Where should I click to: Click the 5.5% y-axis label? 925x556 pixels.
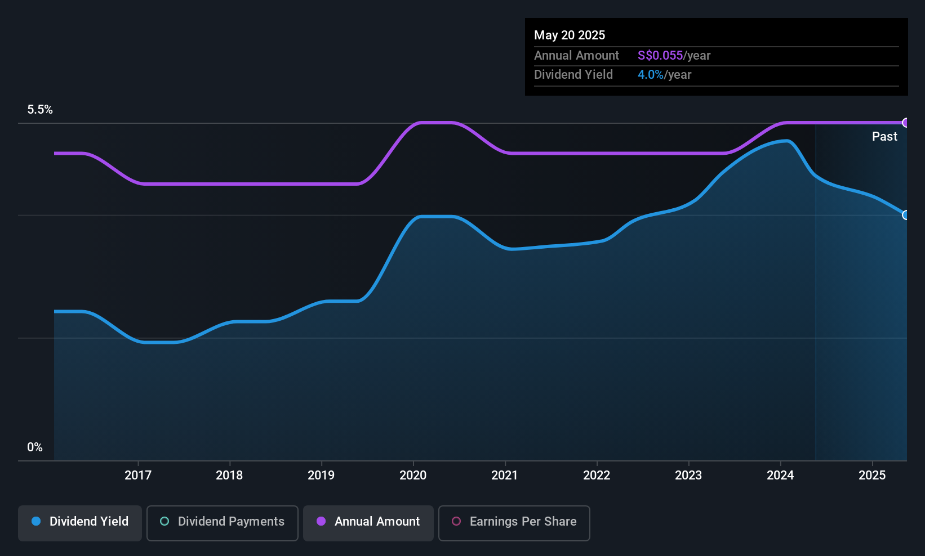click(x=40, y=110)
